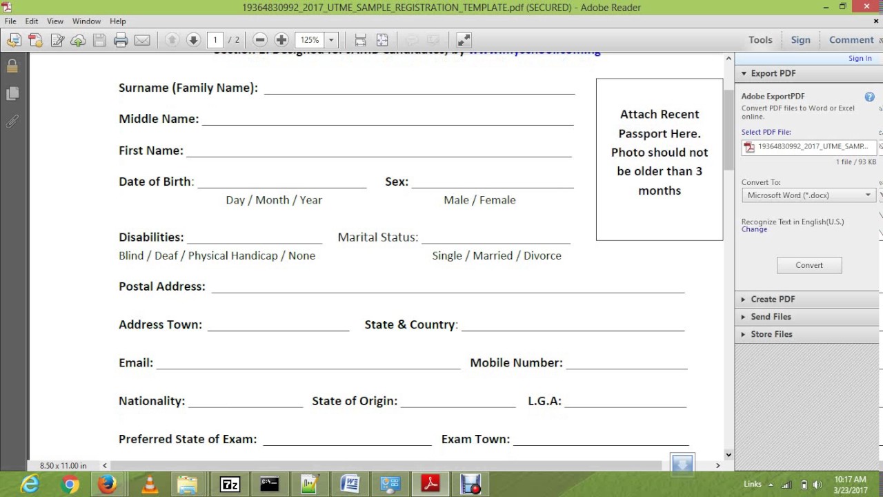Viewport: 883px width, 497px height.
Task: Open the page thumbnails sidebar icon
Action: click(12, 94)
